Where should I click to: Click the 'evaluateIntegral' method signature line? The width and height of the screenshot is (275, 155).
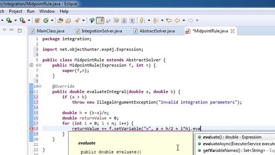pos(116,92)
